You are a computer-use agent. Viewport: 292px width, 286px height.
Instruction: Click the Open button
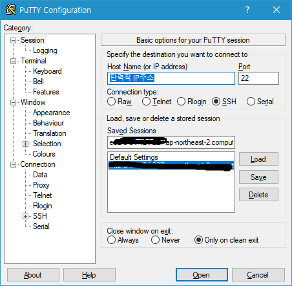point(202,275)
